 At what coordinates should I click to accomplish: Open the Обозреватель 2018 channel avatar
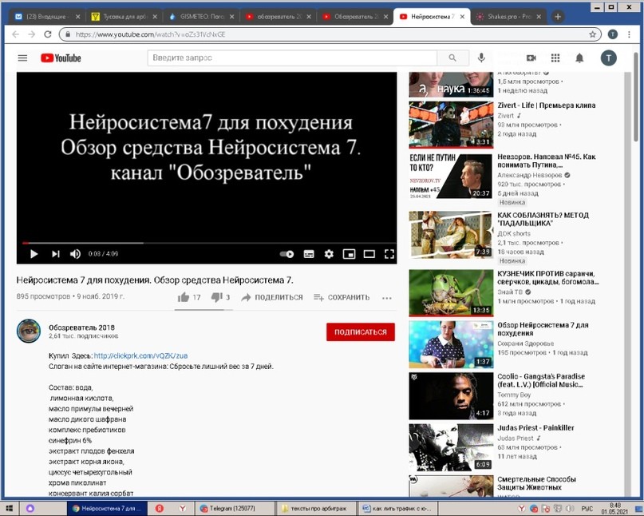[x=29, y=331]
